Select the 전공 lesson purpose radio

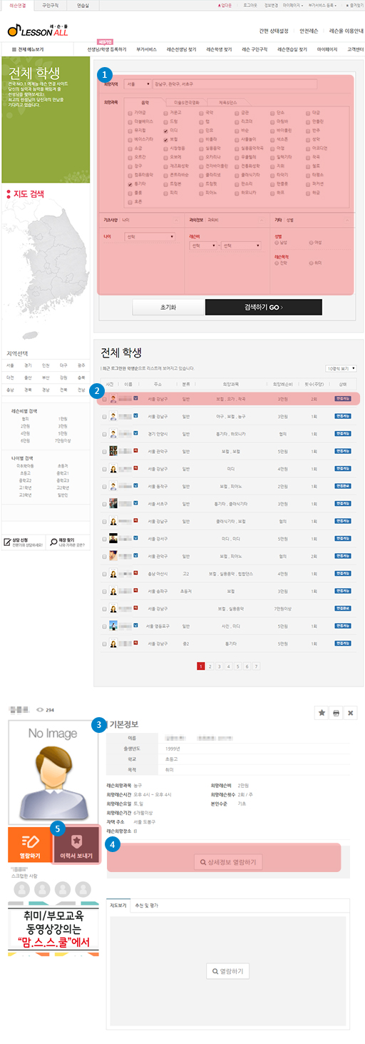pyautogui.click(x=278, y=263)
